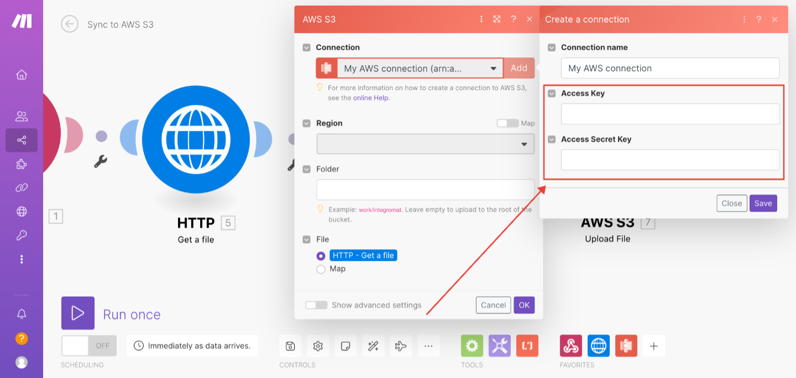This screenshot has width=796, height=378.
Task: Select blue HTTP favorite icon
Action: click(599, 346)
